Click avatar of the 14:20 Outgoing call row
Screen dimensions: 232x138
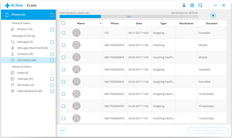pyautogui.click(x=76, y=33)
